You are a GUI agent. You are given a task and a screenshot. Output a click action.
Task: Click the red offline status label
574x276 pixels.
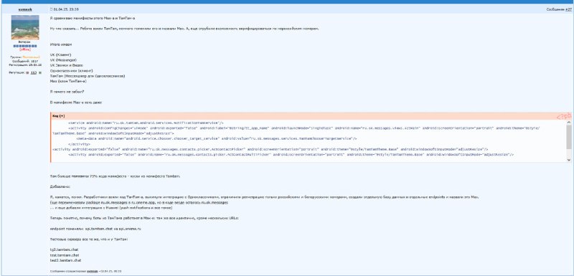[25, 49]
